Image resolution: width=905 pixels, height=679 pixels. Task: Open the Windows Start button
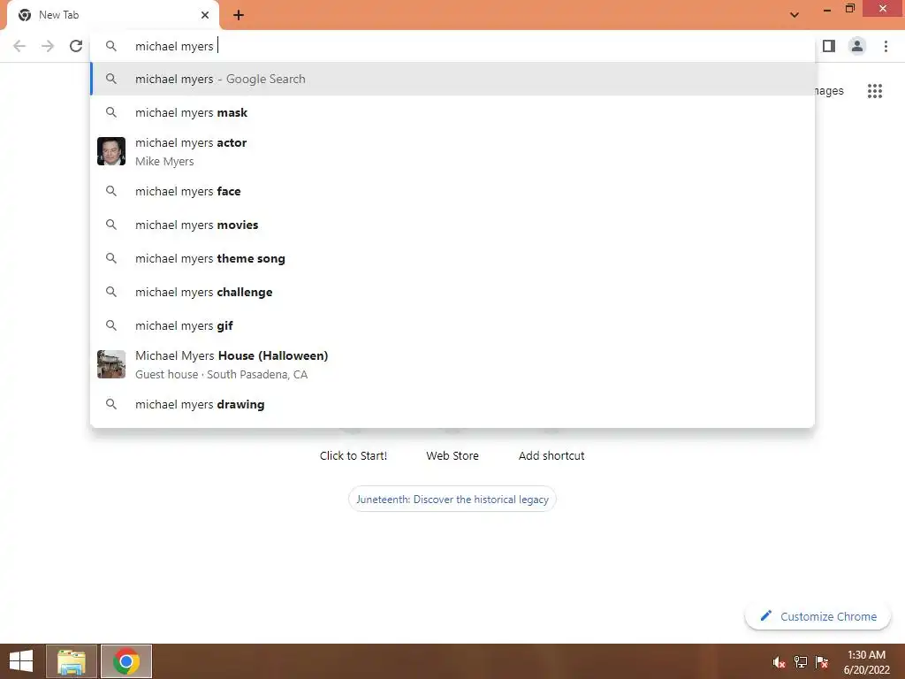[21, 661]
